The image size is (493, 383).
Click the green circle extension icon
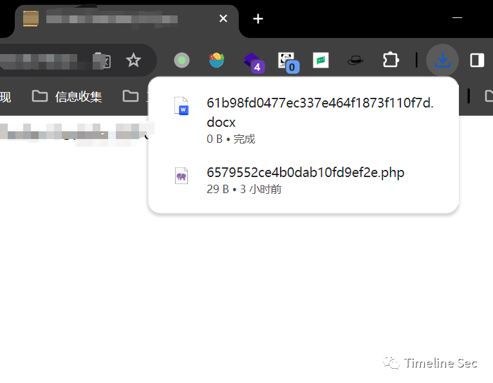click(181, 60)
